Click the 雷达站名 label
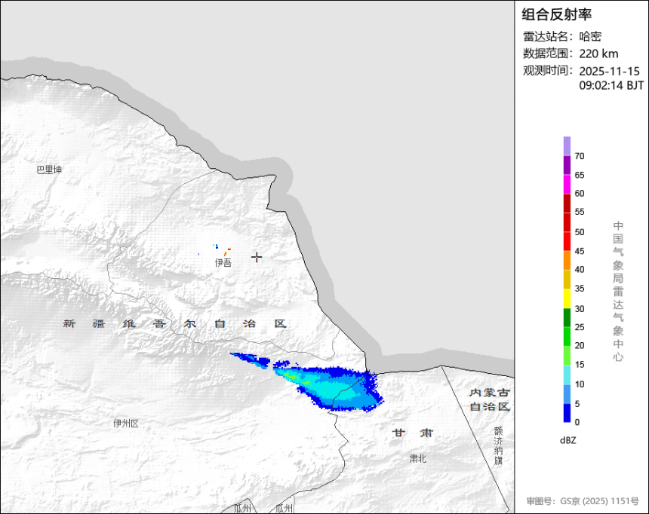 point(548,36)
